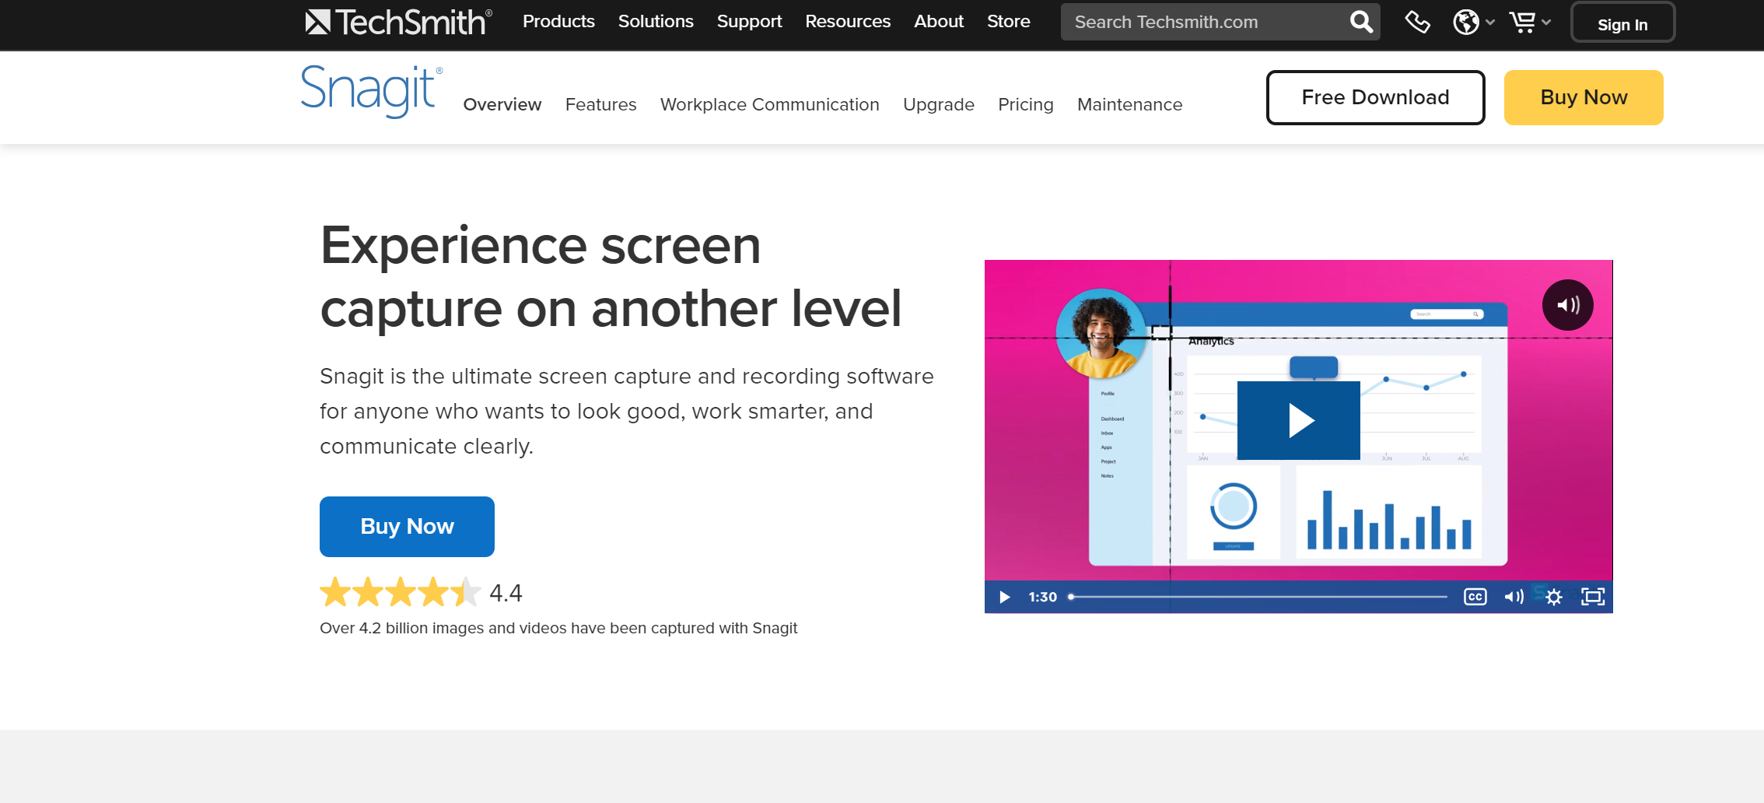Open the Support menu

pyautogui.click(x=749, y=22)
